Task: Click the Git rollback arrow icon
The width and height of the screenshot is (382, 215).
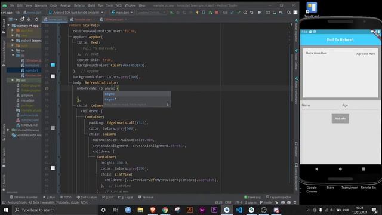Action: pyautogui.click(x=252, y=13)
